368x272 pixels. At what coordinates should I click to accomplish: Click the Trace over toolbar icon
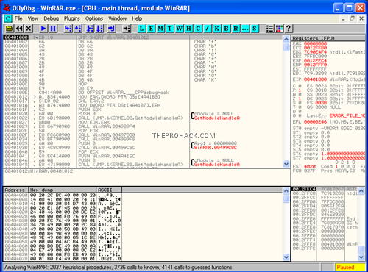(99, 29)
